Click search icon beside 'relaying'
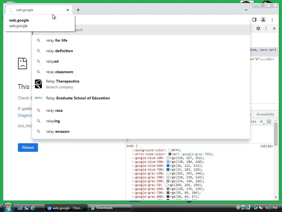Image resolution: width=282 pixels, height=212 pixels. coord(39,121)
